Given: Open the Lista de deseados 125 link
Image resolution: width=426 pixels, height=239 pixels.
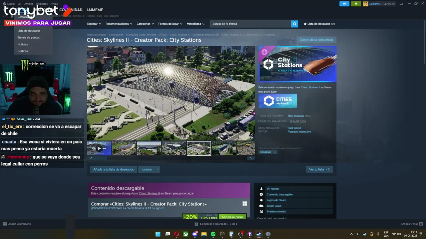Looking at the screenshot, I should [319, 24].
